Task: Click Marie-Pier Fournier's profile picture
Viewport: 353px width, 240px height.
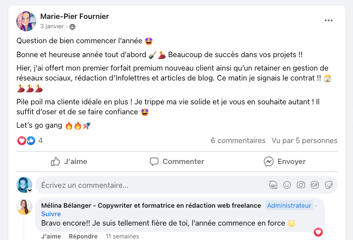Action: (x=26, y=21)
